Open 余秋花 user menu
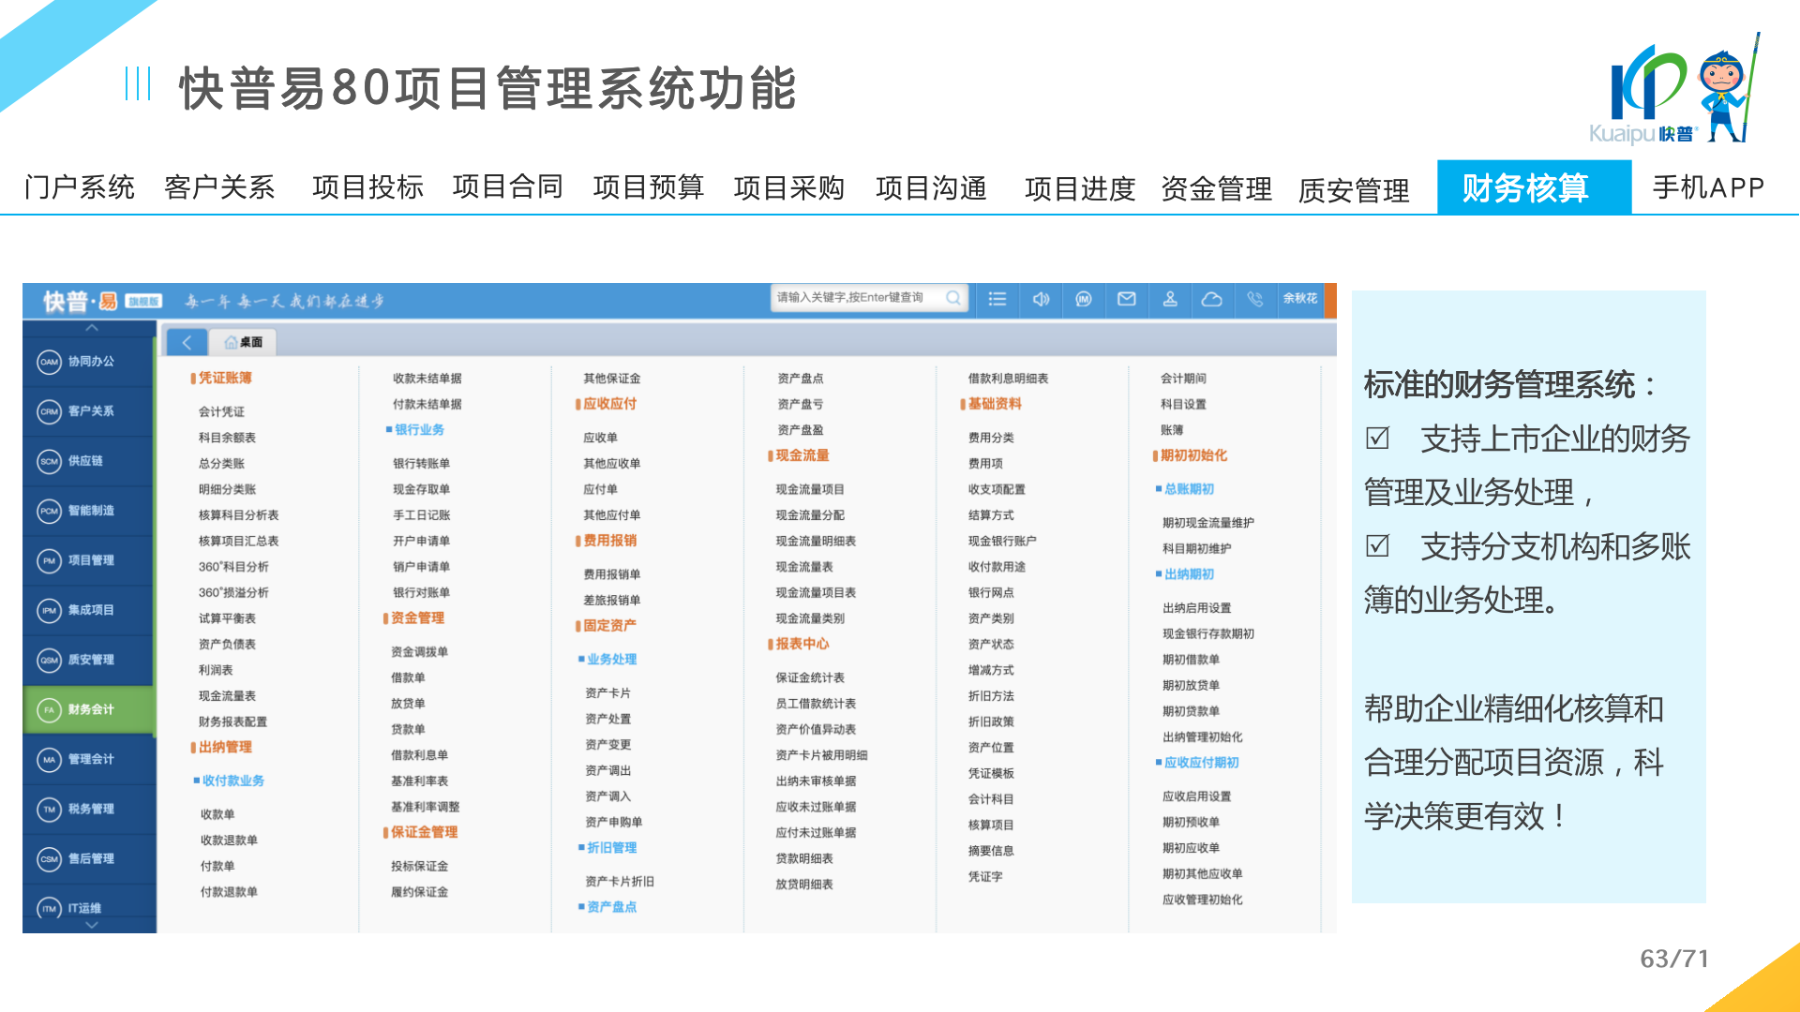The width and height of the screenshot is (1800, 1012). point(1300,298)
